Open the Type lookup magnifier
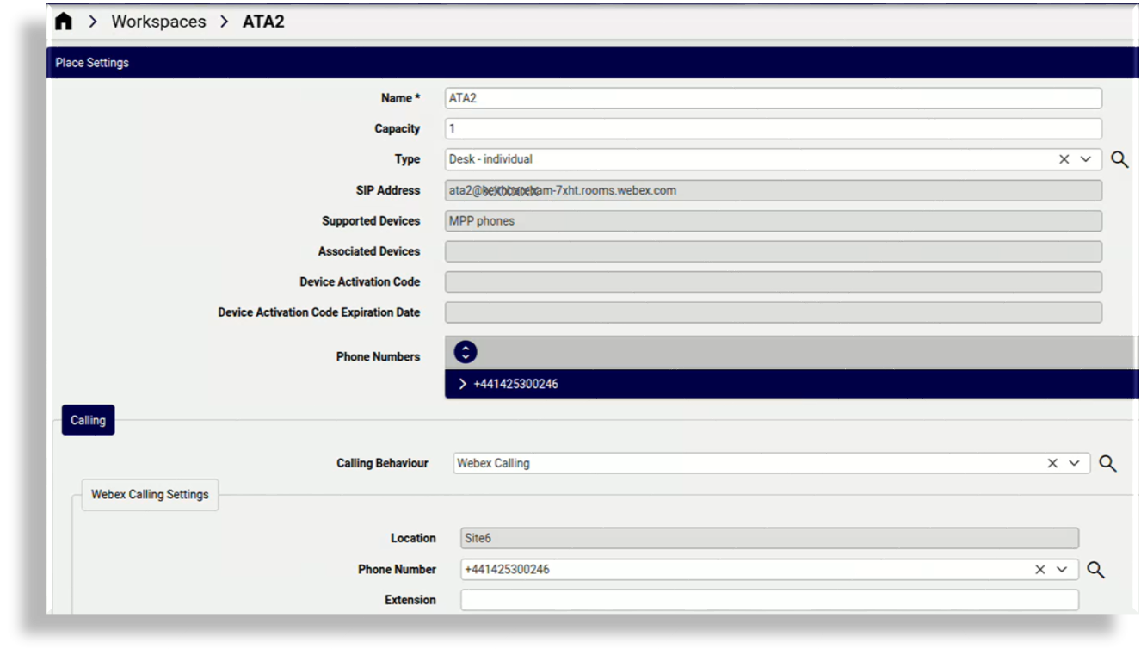The image size is (1141, 655). [1119, 158]
